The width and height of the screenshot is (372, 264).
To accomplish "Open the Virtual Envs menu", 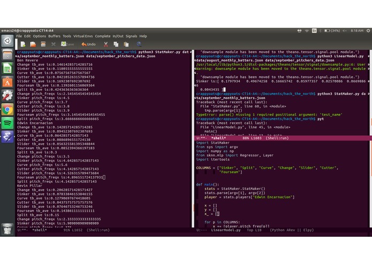I will tap(83, 36).
